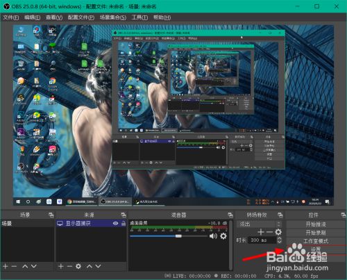Image resolution: width=347 pixels, height=280 pixels.
Task: Move the scene down with arrow icon
Action: click(34, 266)
